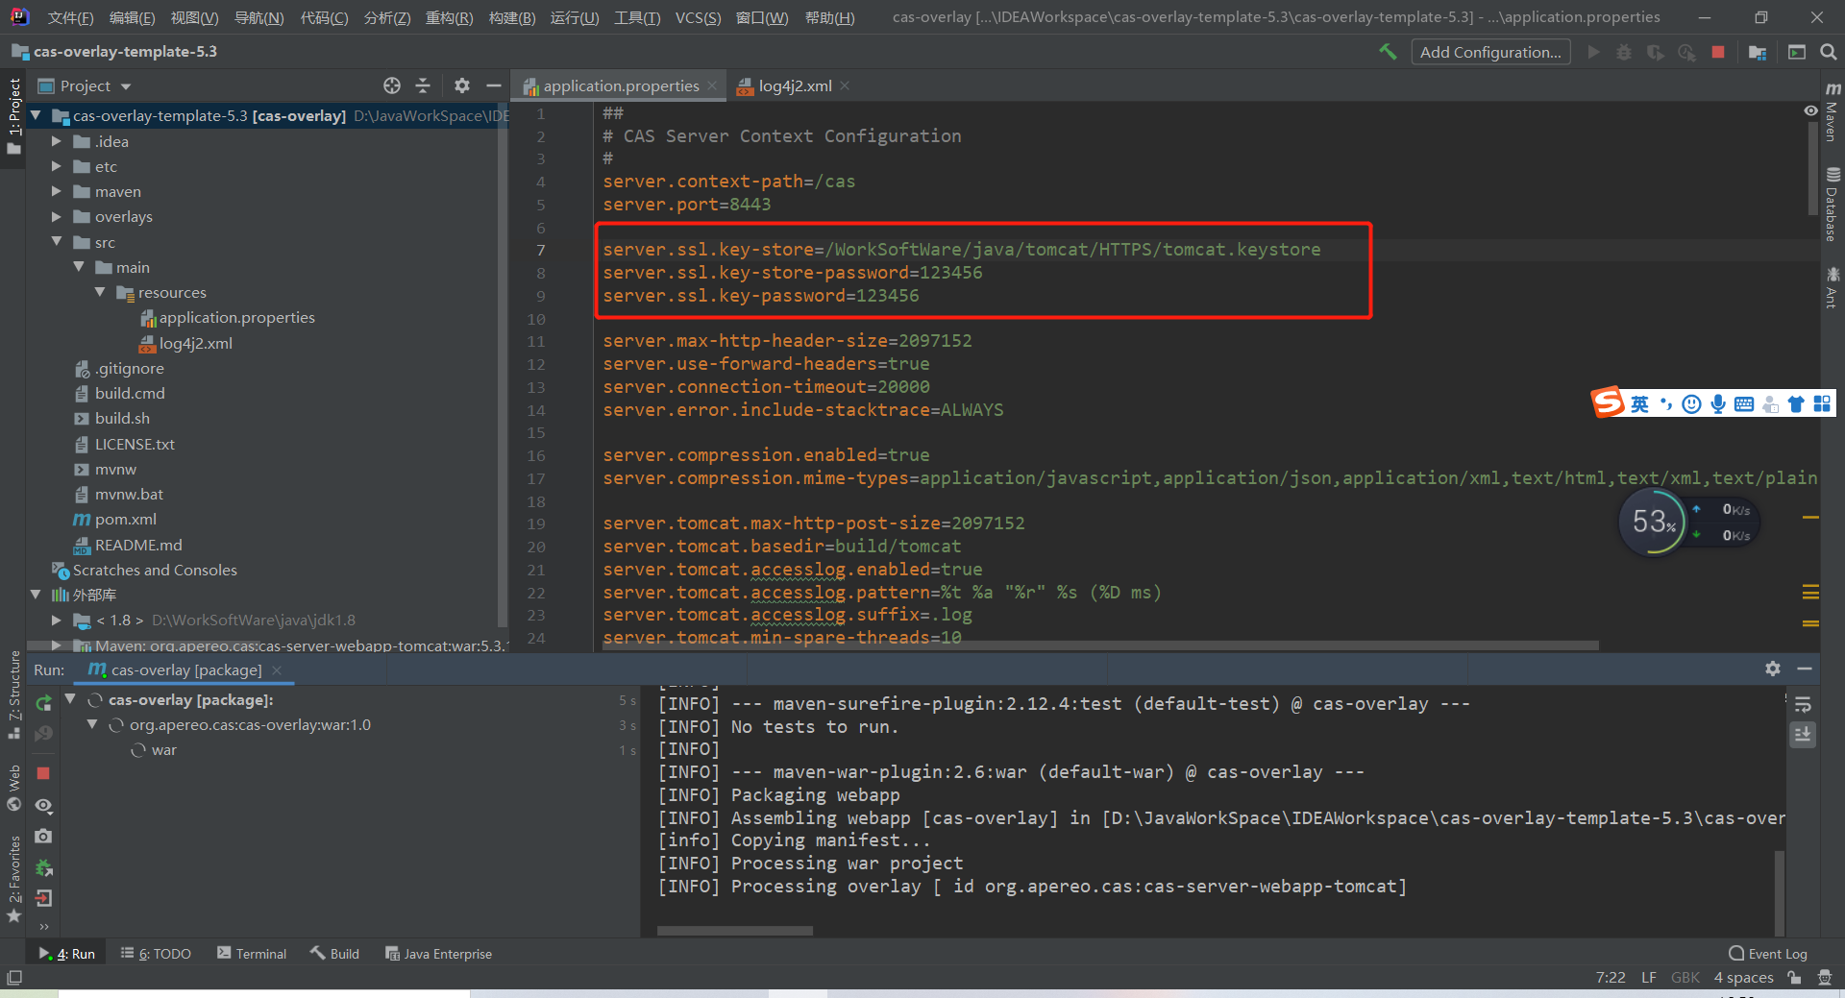Screen dimensions: 1845x998
Task: Stop the running process in the Run panel
Action: [x=43, y=773]
